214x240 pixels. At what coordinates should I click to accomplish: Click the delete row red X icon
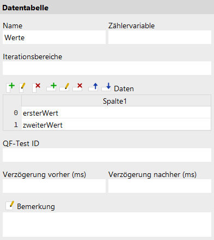pos(77,87)
